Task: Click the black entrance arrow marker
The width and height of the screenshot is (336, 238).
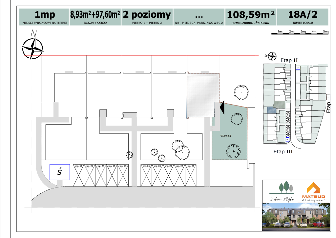Action: point(222,108)
